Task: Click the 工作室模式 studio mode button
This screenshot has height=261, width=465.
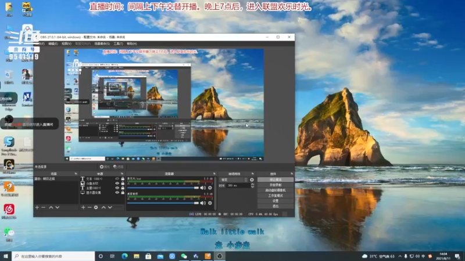Action: [x=276, y=195]
